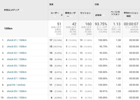Click new users cell 0 (0.00%) for goal-04

coord(71,85)
